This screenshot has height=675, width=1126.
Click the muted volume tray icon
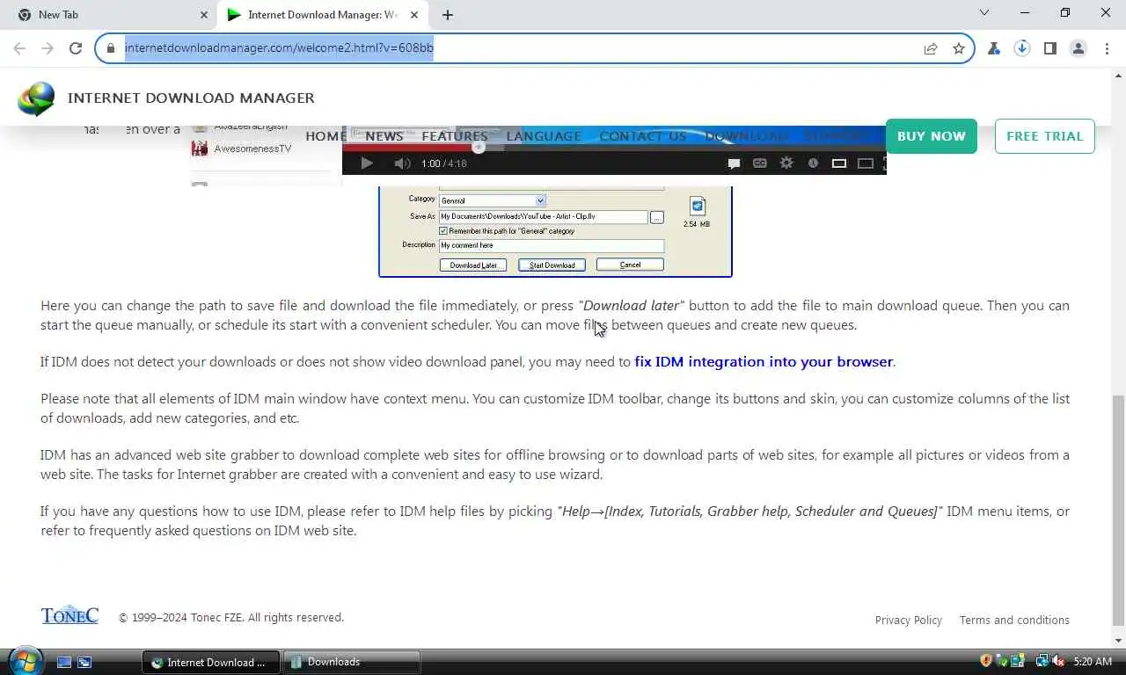point(1058,661)
